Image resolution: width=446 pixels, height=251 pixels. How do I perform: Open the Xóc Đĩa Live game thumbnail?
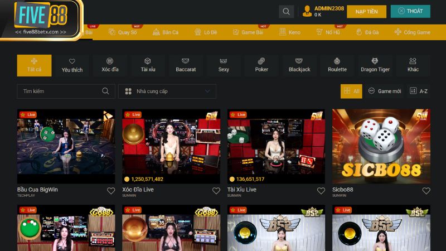coord(171,146)
